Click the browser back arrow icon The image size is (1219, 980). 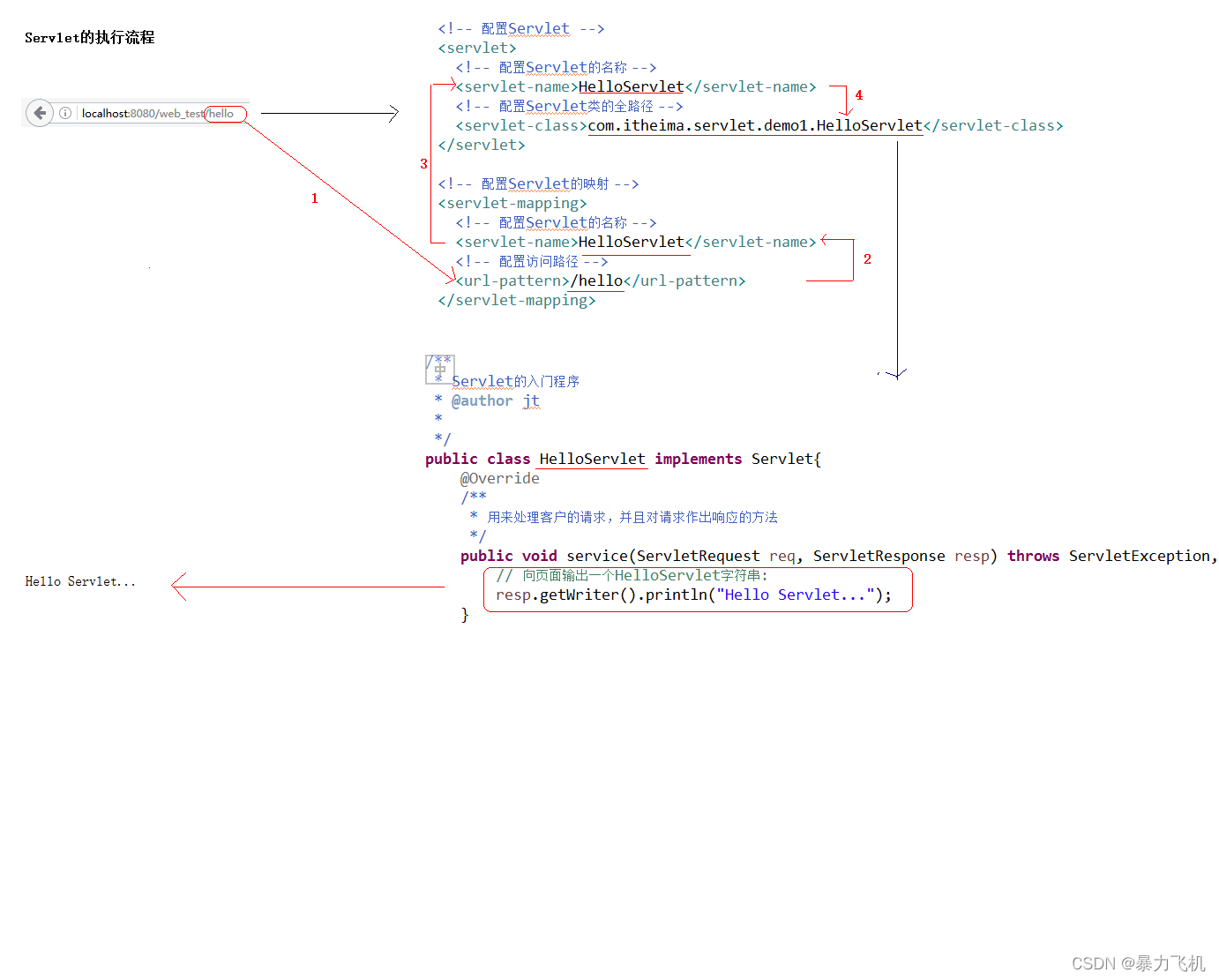pos(40,113)
